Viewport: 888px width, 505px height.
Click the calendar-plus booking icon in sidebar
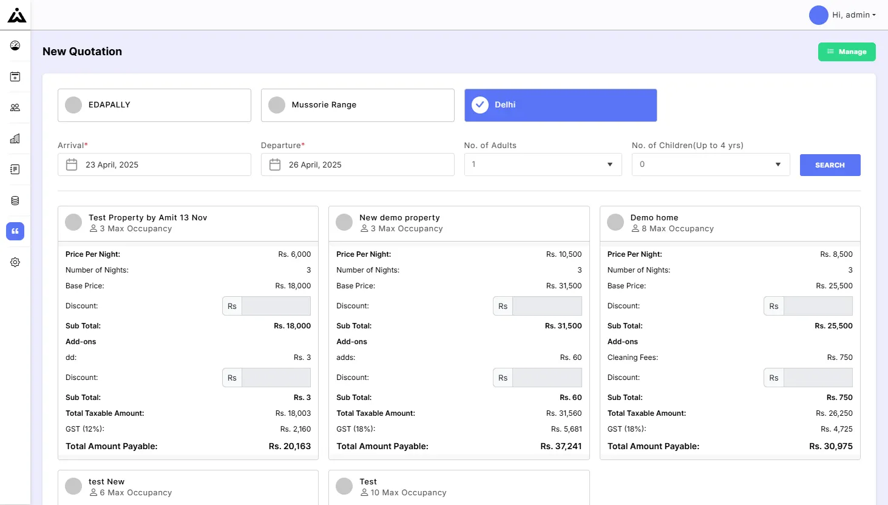tap(15, 76)
